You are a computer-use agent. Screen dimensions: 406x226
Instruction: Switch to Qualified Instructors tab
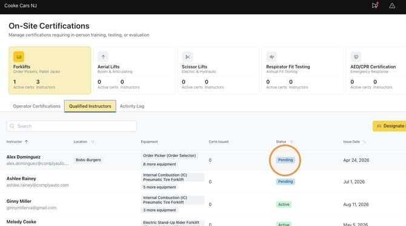(90, 106)
